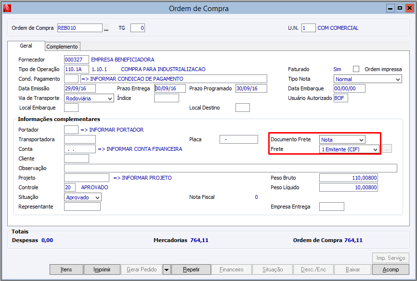Screen dimensions: 417x281
Task: Click the Mercadorias total 764,11
Action: point(199,240)
